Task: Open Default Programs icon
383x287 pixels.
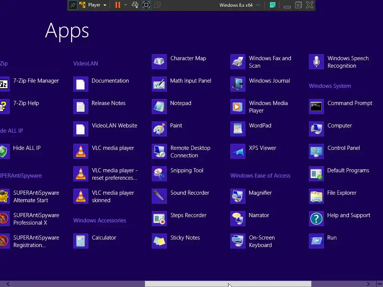Action: pyautogui.click(x=316, y=174)
